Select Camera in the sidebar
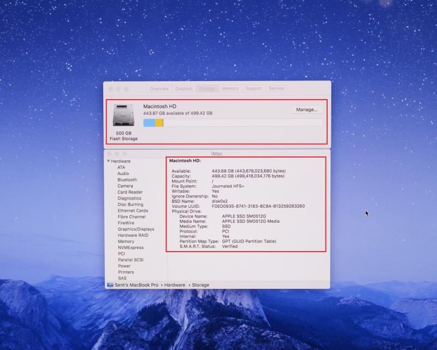This screenshot has width=437, height=350. pos(125,186)
